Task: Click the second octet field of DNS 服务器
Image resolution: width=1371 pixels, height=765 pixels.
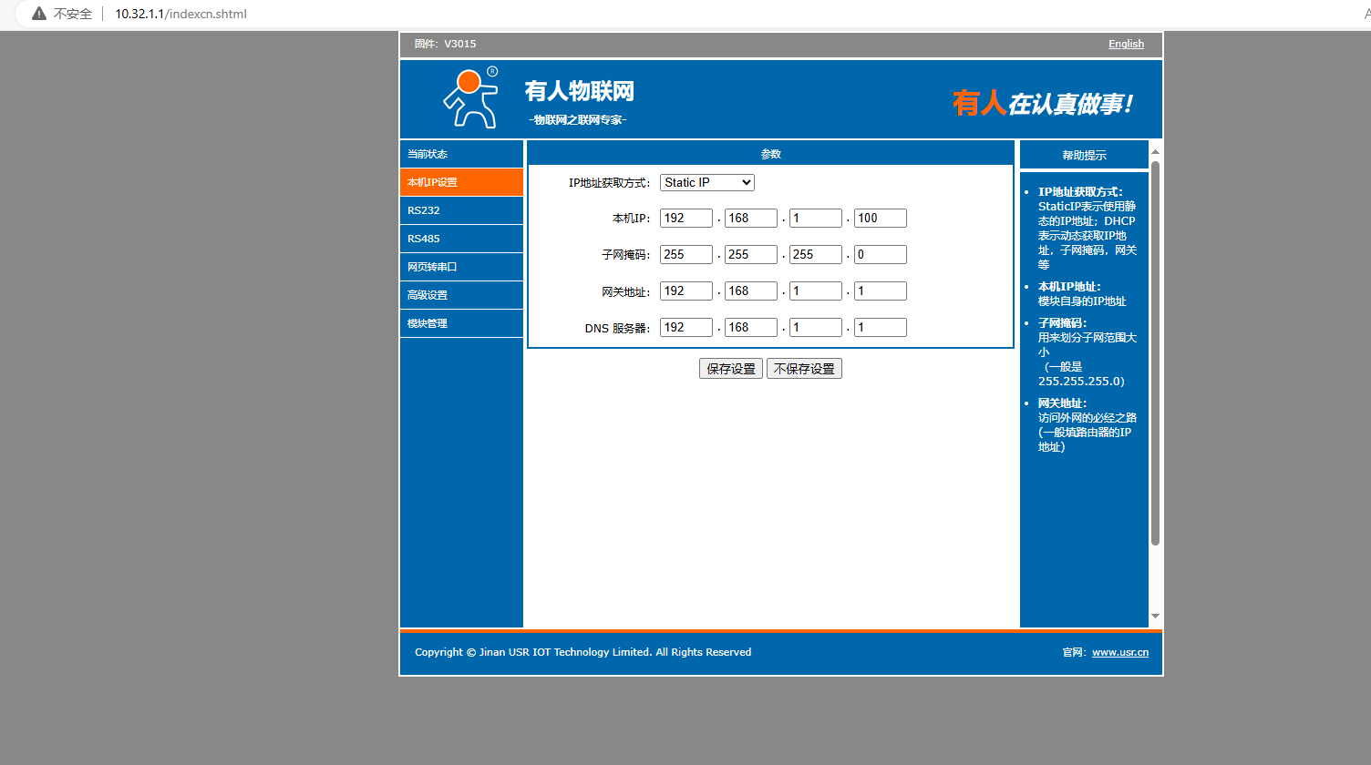Action: (750, 327)
